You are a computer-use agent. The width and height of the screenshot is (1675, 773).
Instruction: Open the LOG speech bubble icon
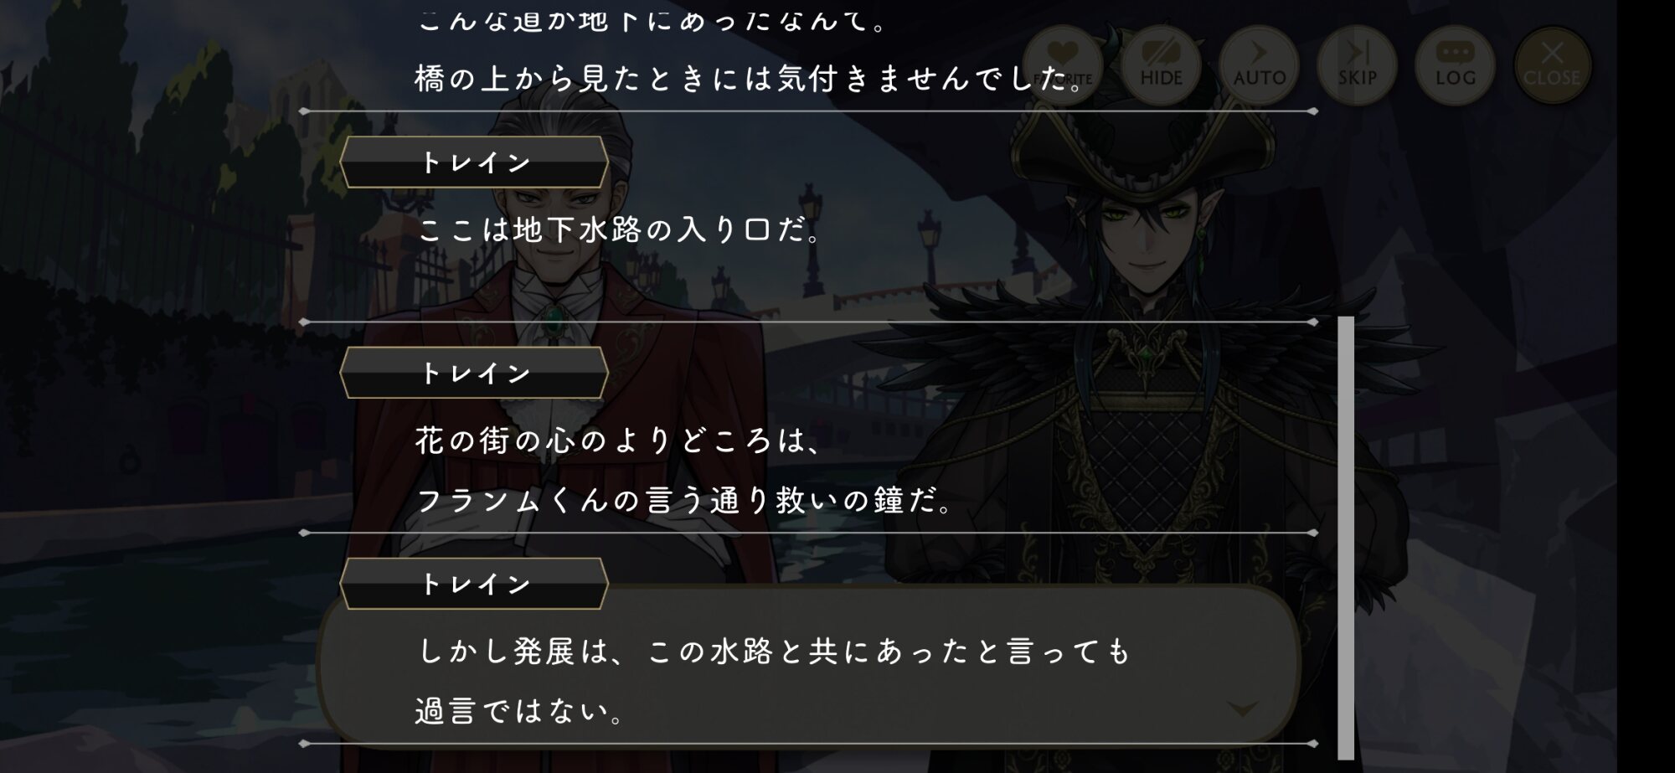[x=1455, y=65]
